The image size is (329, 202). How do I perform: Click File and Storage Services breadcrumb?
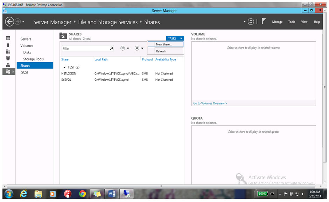tap(108, 22)
